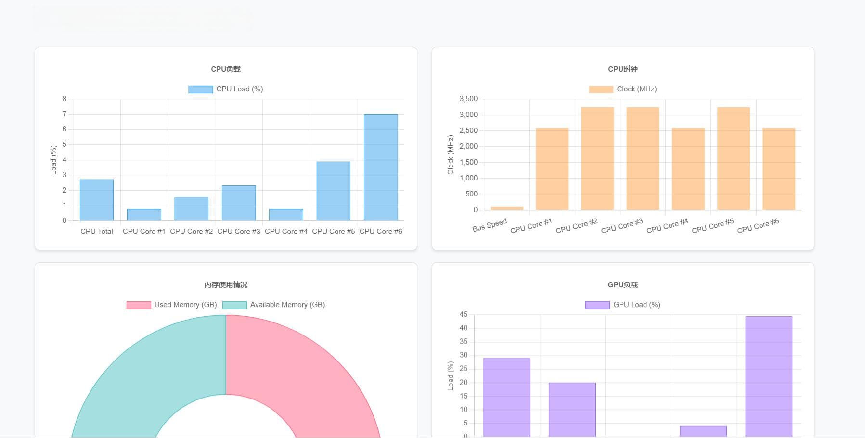Image resolution: width=865 pixels, height=438 pixels.
Task: Click the CPU Core #3 load bar
Action: point(239,203)
